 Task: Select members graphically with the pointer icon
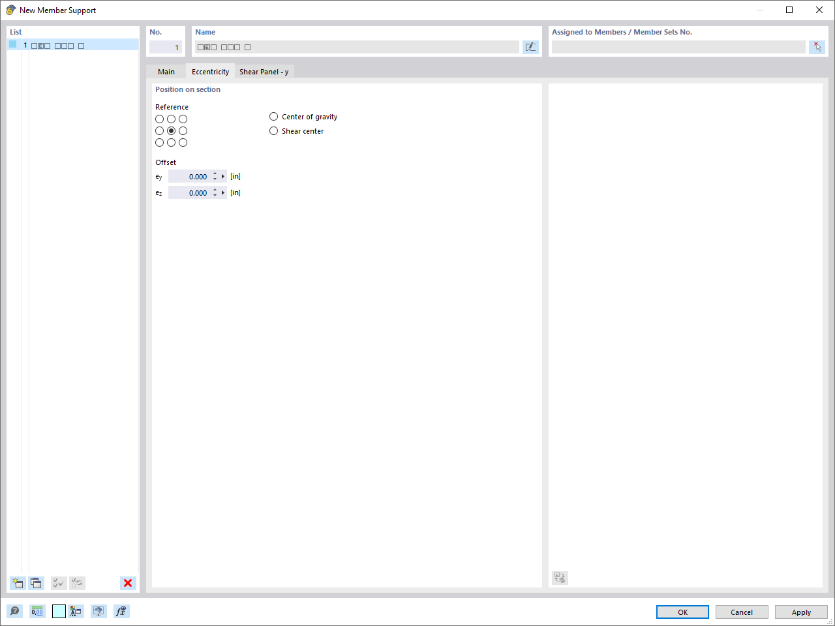pyautogui.click(x=817, y=46)
